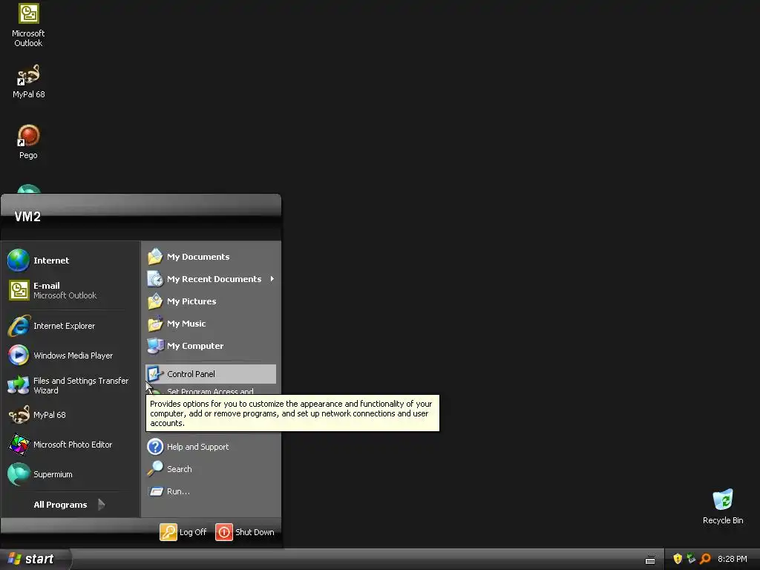Open My Documents folder
Image resolution: width=760 pixels, height=570 pixels.
pyautogui.click(x=210, y=256)
